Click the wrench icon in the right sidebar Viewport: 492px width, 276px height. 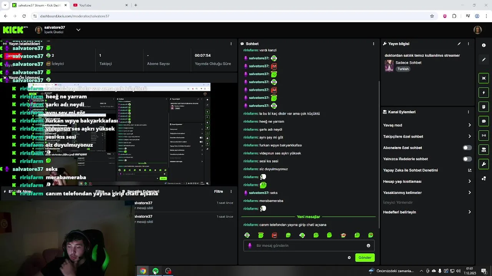[x=484, y=164]
